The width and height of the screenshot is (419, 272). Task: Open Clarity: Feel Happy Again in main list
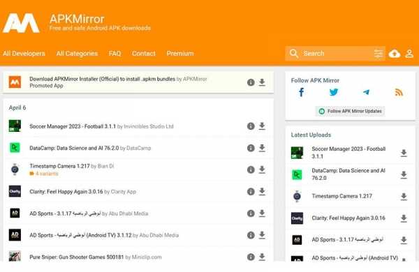tap(66, 192)
